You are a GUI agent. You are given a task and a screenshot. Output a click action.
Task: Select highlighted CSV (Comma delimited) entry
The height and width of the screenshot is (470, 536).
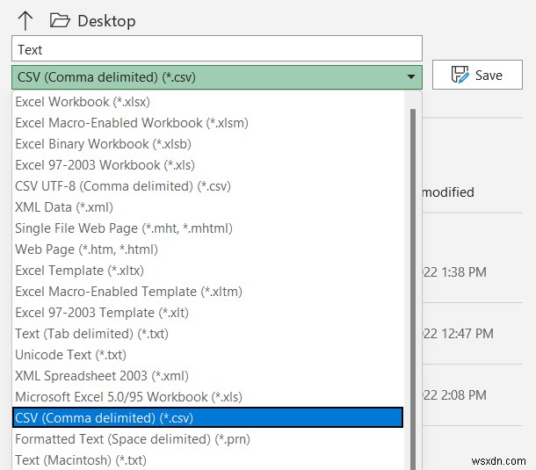point(208,417)
